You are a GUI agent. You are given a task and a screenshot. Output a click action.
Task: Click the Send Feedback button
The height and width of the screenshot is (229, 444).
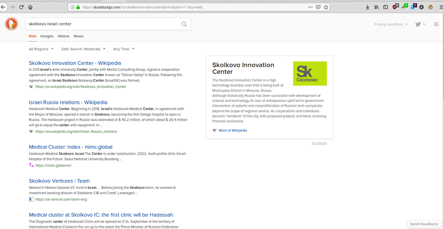pos(424,224)
